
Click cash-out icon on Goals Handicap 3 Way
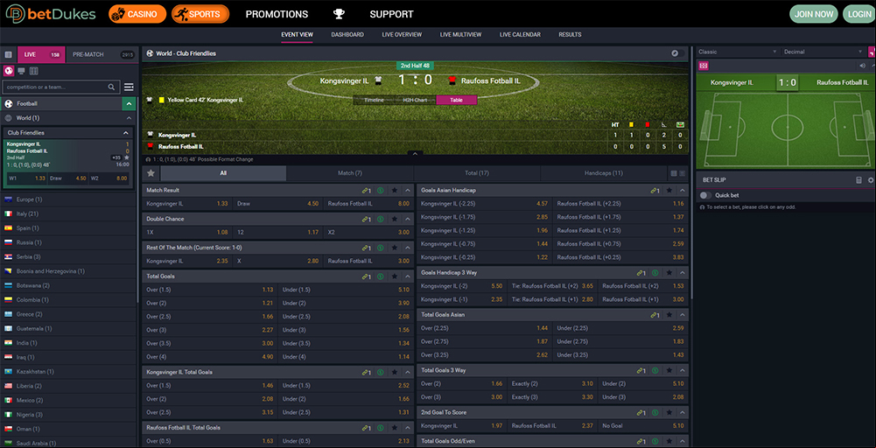(x=655, y=273)
